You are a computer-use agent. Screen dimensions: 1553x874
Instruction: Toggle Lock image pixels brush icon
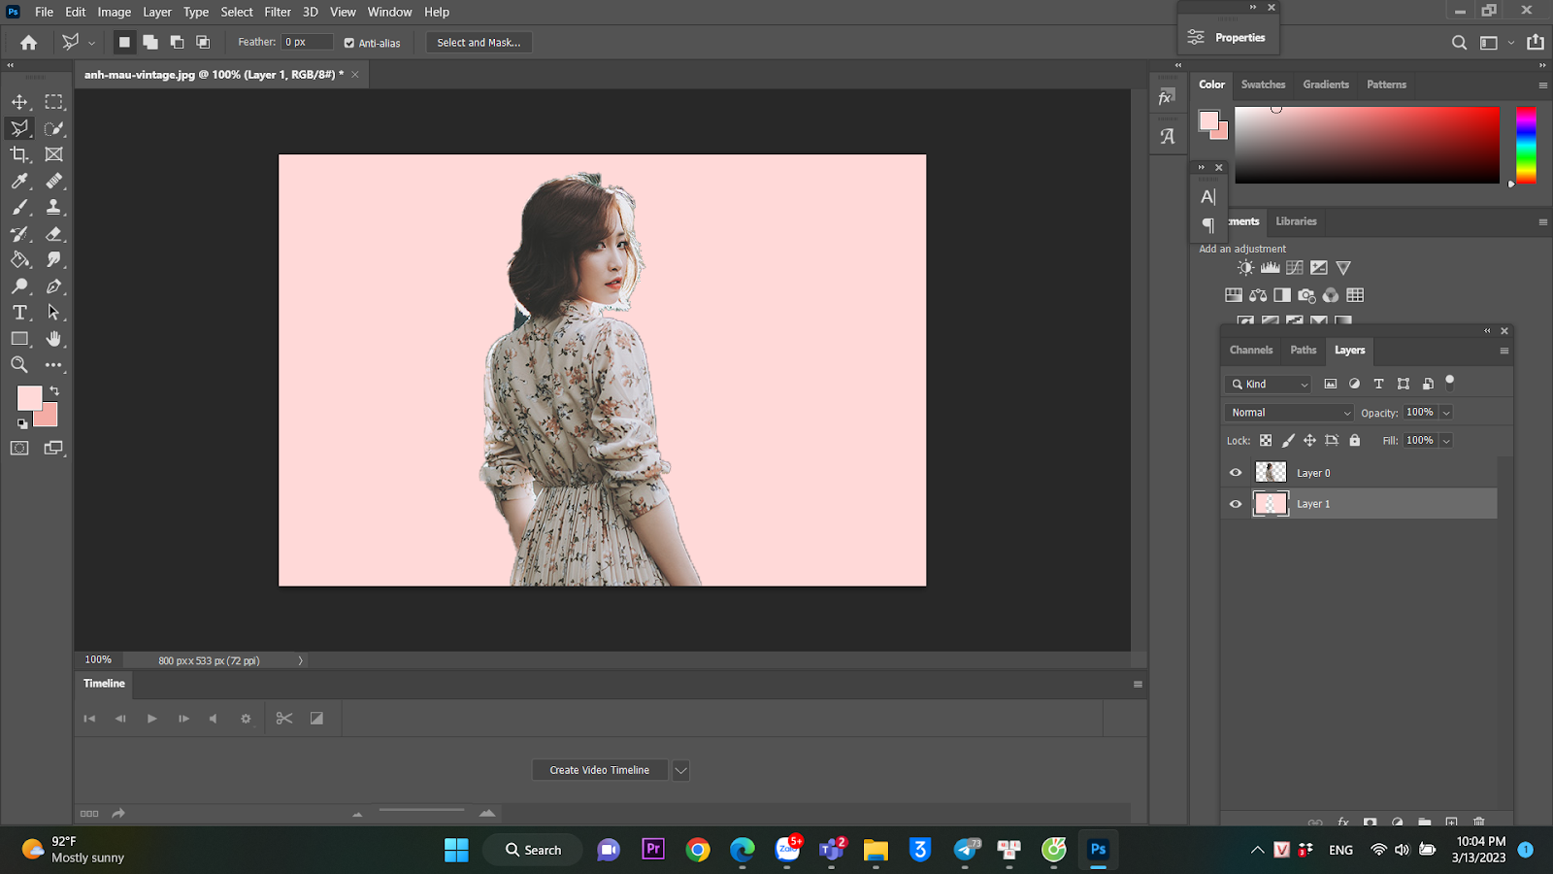1288,441
